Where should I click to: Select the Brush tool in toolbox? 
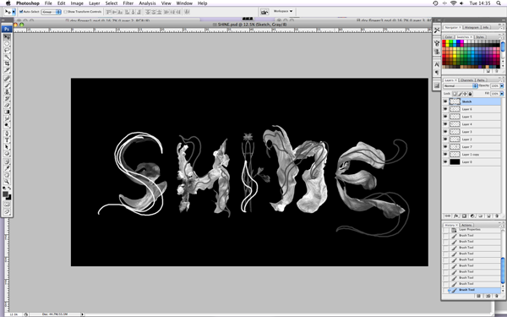7,85
